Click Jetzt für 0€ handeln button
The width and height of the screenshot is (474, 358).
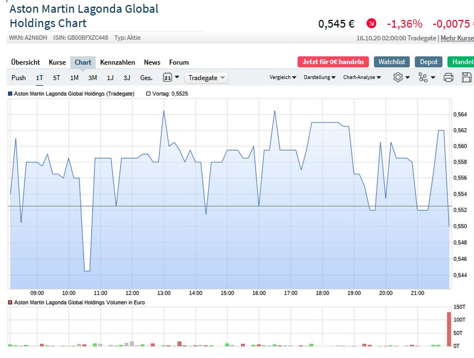click(333, 62)
